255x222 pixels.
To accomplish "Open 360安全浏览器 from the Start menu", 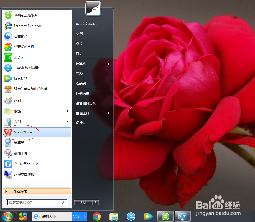I will click(37, 15).
